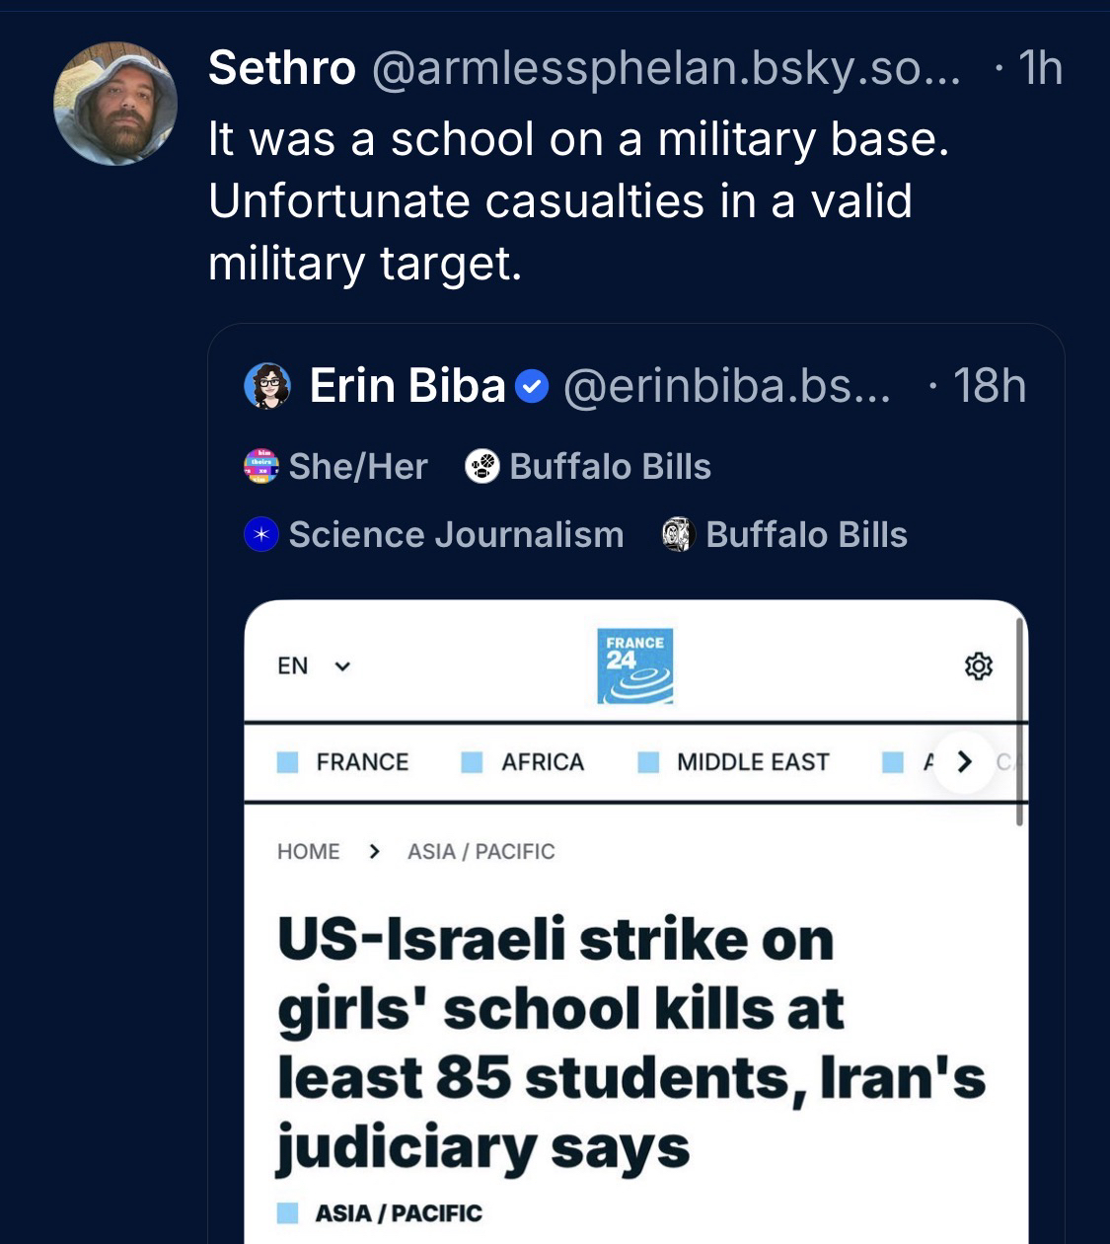Image resolution: width=1110 pixels, height=1244 pixels.
Task: Open the Sethro display name
Action: click(282, 68)
